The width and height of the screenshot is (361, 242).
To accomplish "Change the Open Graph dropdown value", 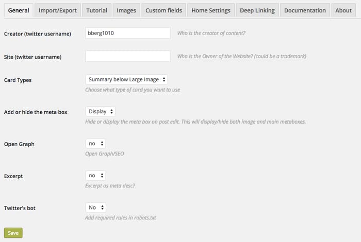I will coord(95,144).
